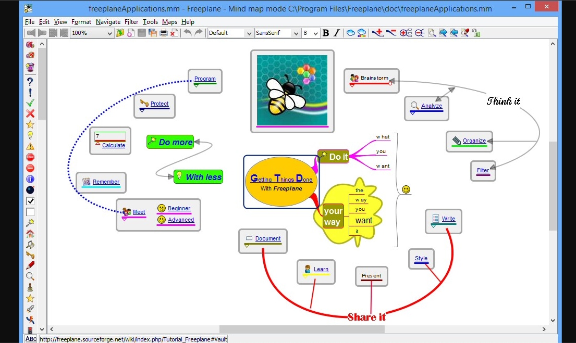Click the empty checkbox icon in the sidebar
The height and width of the screenshot is (343, 576).
tap(30, 212)
